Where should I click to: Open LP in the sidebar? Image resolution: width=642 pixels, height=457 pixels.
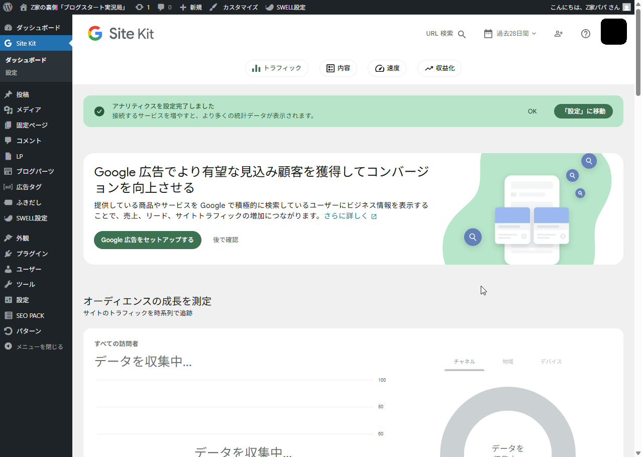pyautogui.click(x=36, y=156)
